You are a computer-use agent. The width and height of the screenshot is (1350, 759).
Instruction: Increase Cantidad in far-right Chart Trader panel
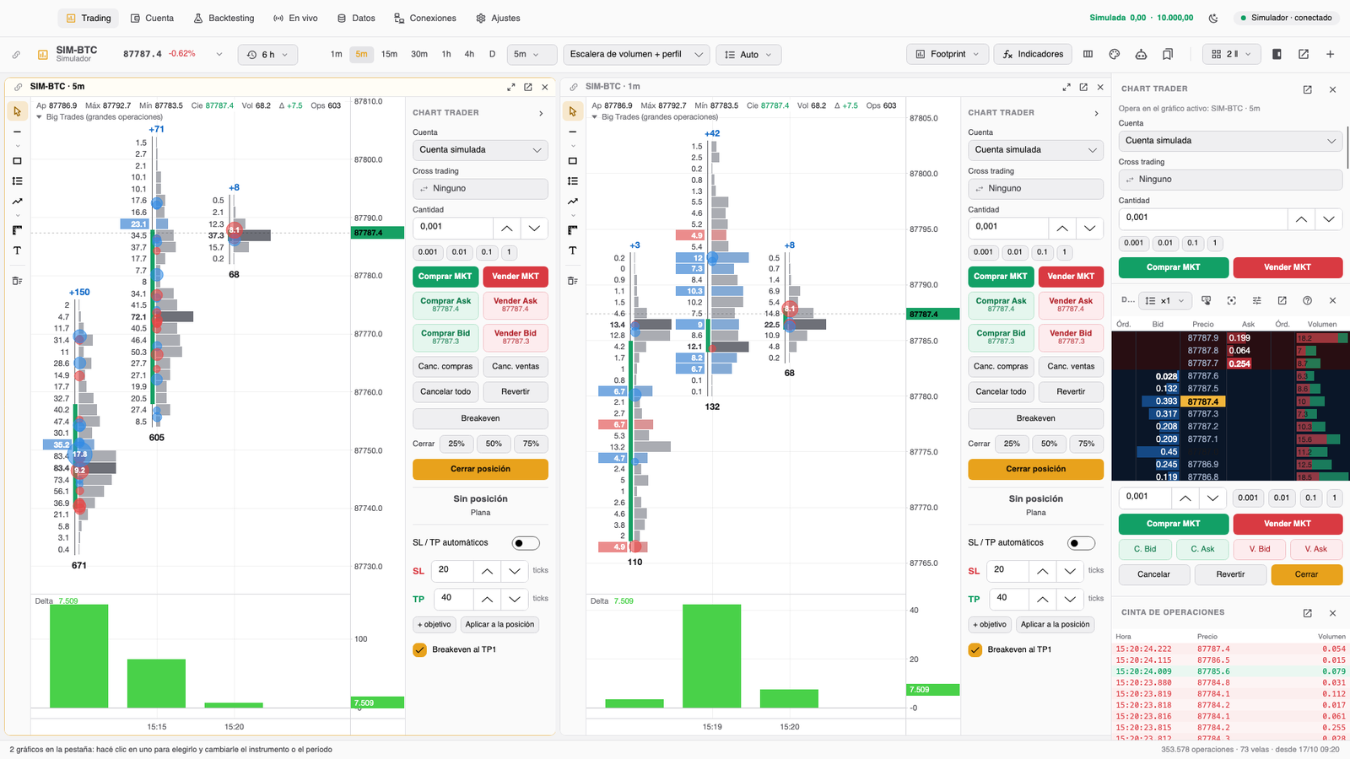[1301, 218]
